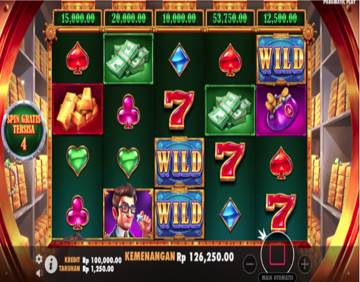Image resolution: width=360 pixels, height=282 pixels.
Task: Decrease bet with minus button
Action: [250, 264]
